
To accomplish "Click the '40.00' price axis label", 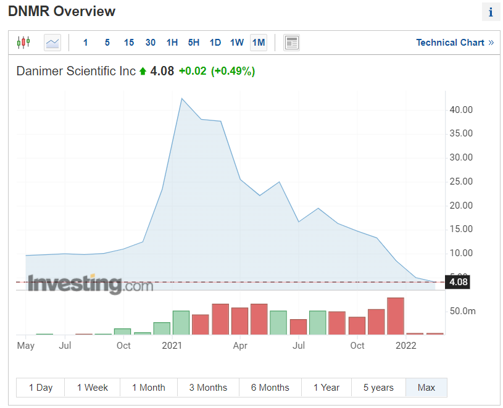I will [x=461, y=110].
